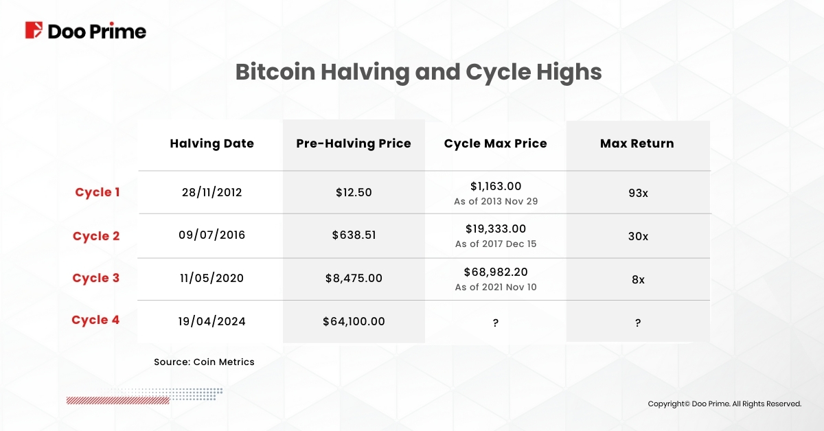This screenshot has height=431, width=824.
Task: Select the Halving Date column header
Action: tap(211, 143)
